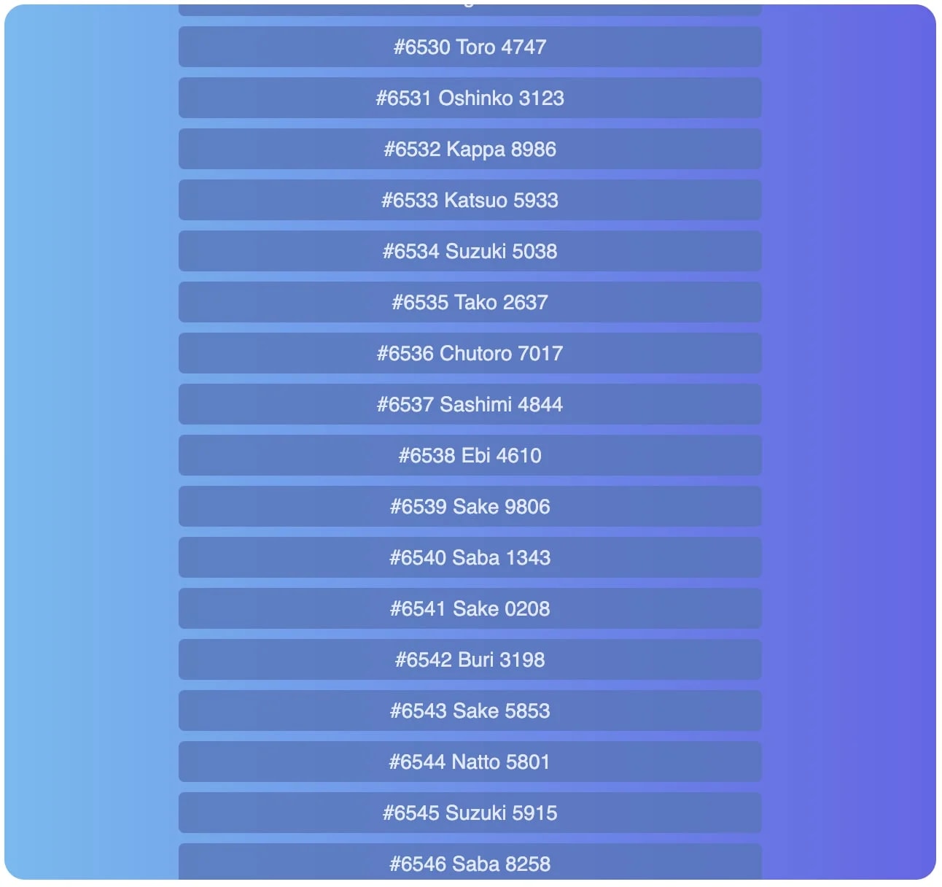
Task: Choose #6533 Katsuo 5933 from the list
Action: click(470, 200)
